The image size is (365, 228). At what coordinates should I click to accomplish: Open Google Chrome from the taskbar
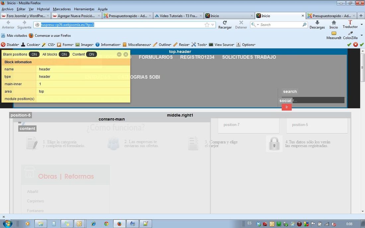coord(107,224)
